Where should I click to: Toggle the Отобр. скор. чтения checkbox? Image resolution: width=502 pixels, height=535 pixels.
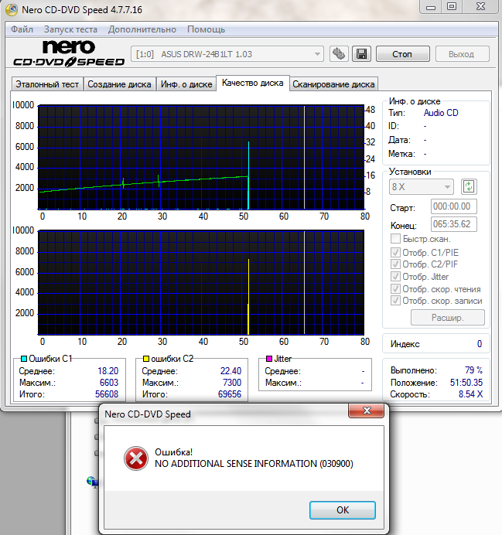coord(395,289)
